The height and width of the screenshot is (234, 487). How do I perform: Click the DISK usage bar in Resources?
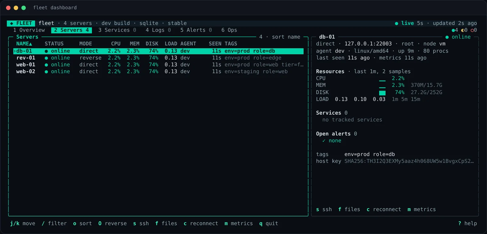[x=382, y=93]
